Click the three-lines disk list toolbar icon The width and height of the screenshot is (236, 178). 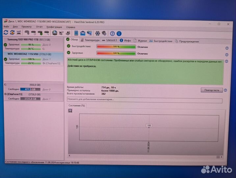click(19, 32)
